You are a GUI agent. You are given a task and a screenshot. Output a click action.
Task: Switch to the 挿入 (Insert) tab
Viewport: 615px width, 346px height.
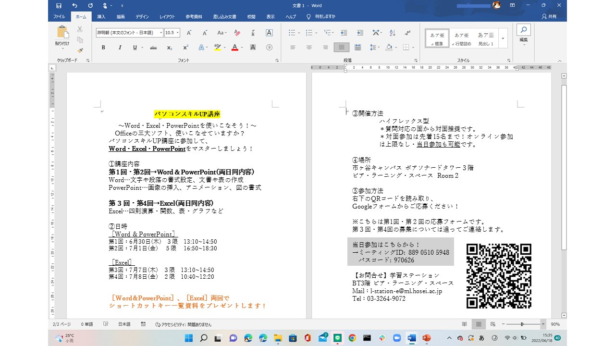click(101, 16)
